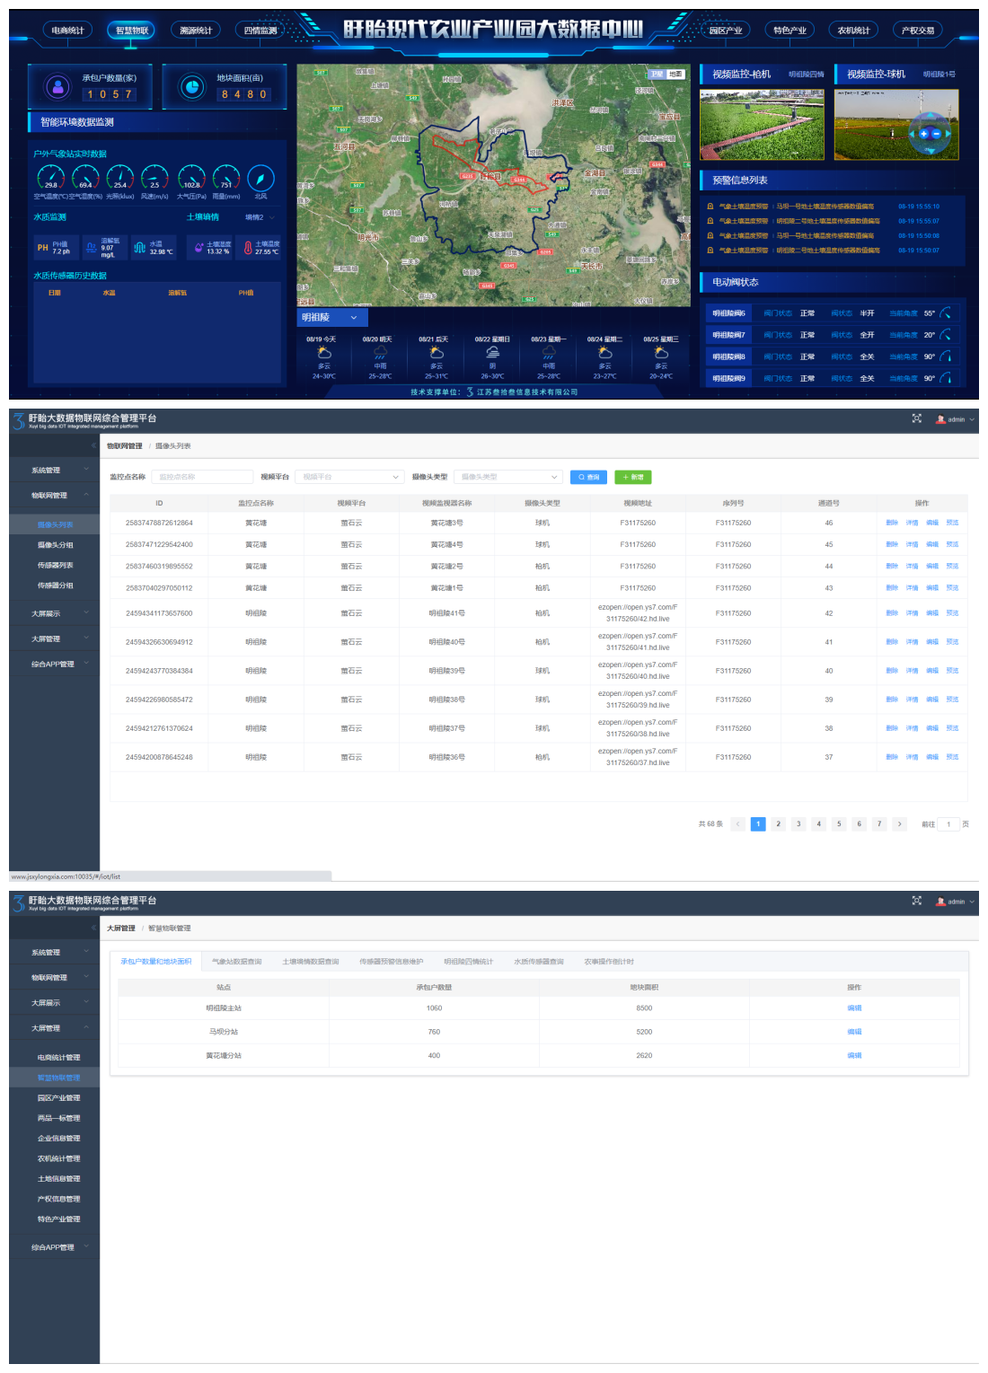The width and height of the screenshot is (988, 1373).
Task: Switch to the 气象站数据查询 tab
Action: click(x=236, y=962)
